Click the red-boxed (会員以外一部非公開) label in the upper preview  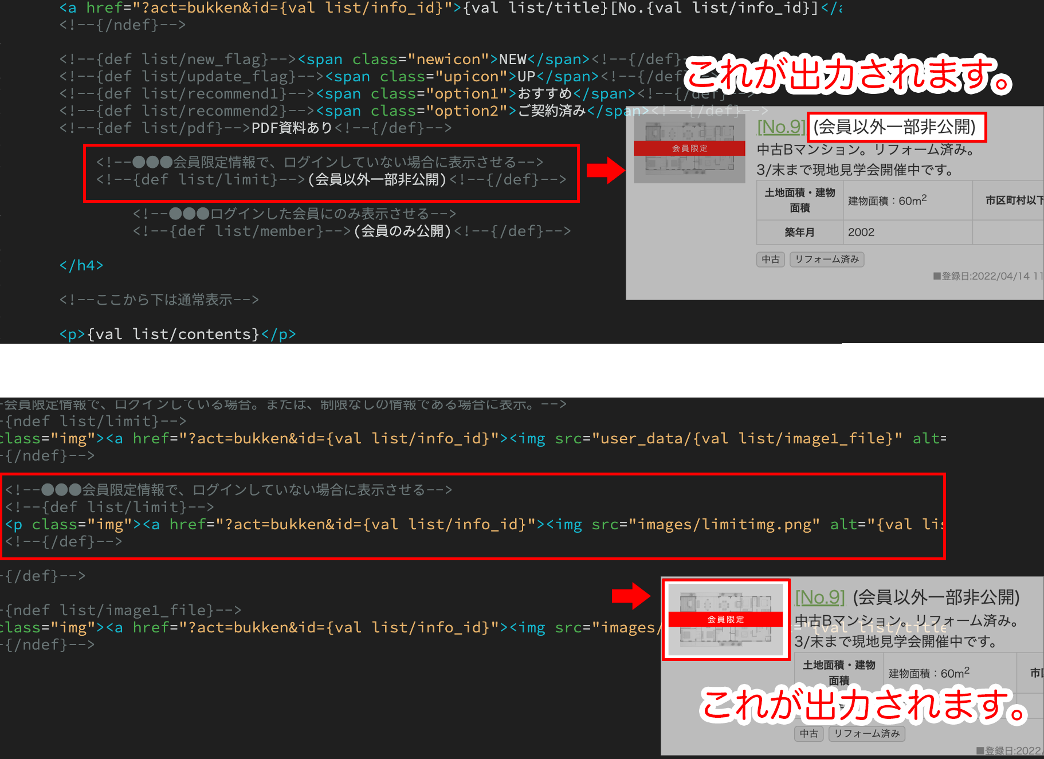point(896,127)
